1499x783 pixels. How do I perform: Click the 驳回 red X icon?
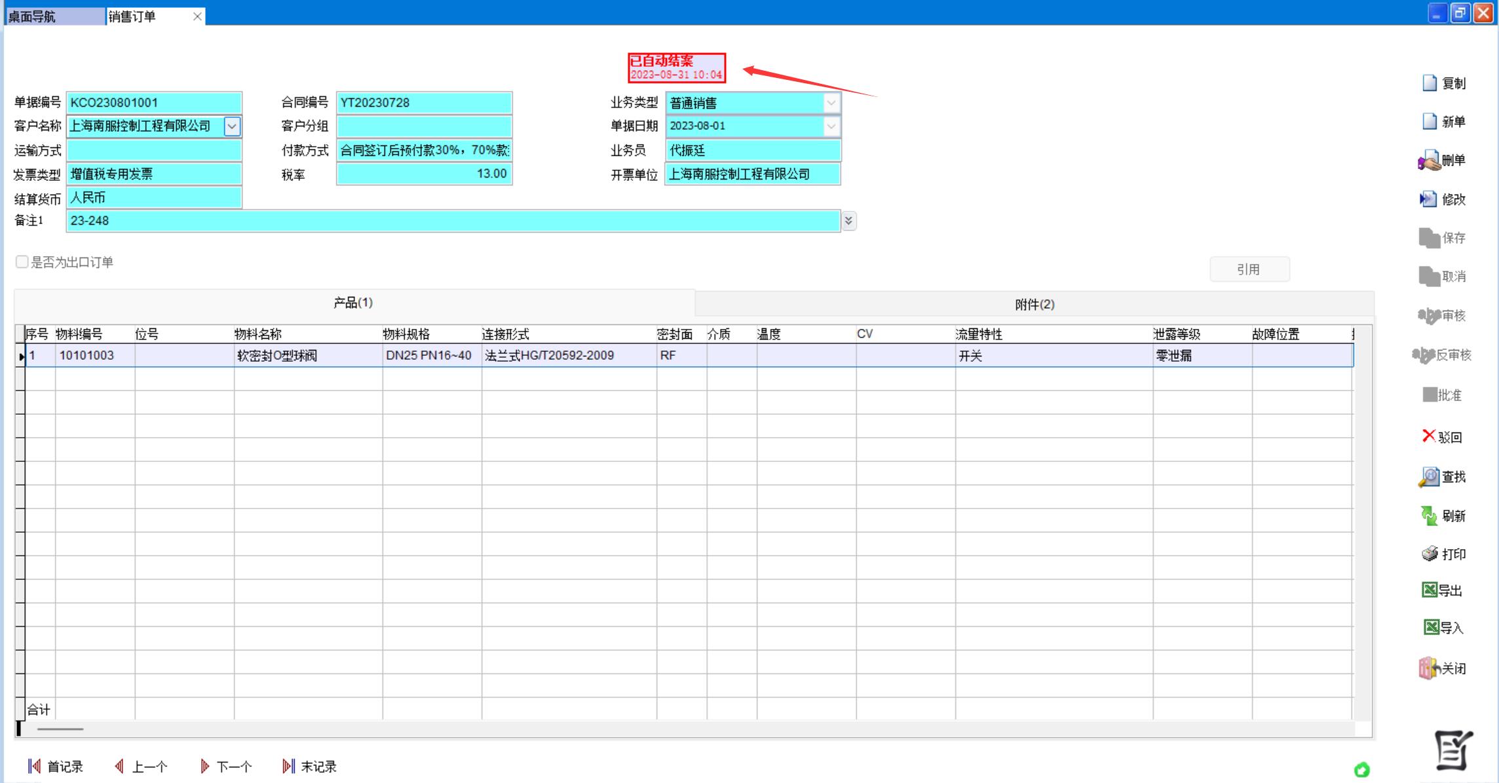point(1428,436)
